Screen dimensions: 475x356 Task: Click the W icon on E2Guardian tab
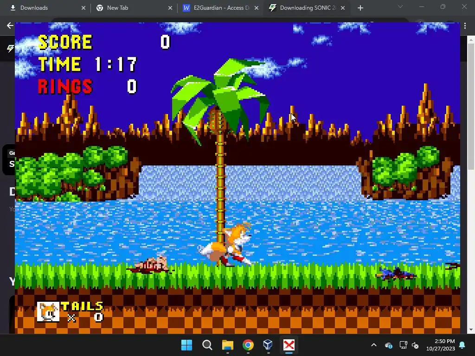pyautogui.click(x=186, y=8)
